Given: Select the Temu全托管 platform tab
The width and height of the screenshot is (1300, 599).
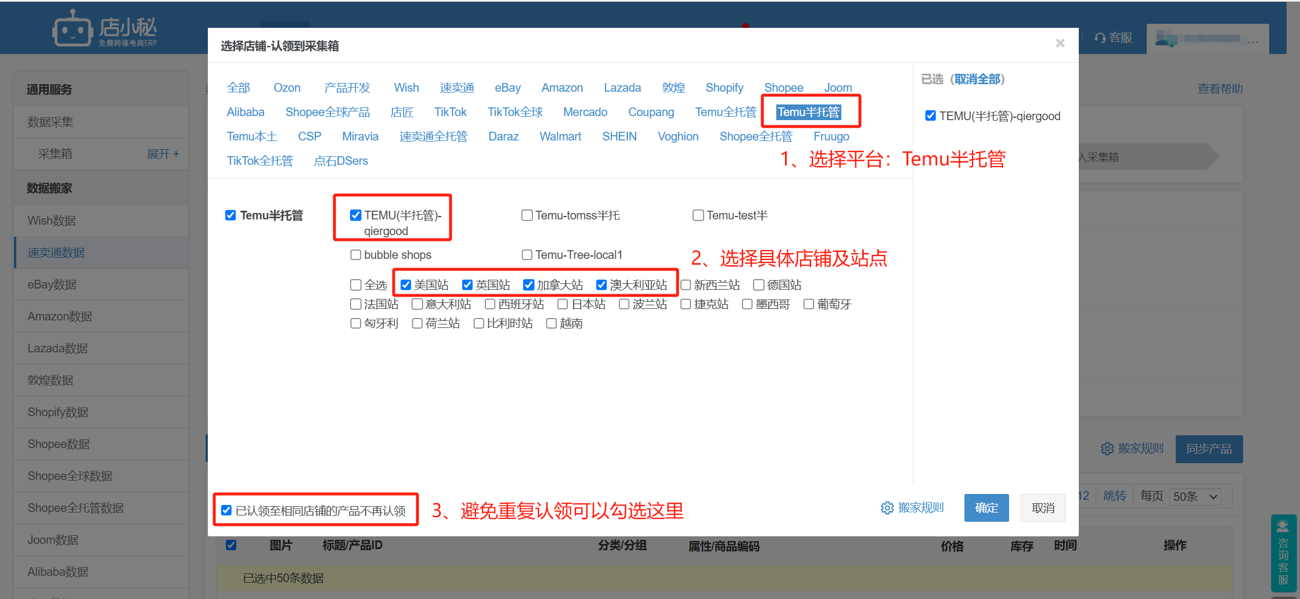Looking at the screenshot, I should point(726,112).
